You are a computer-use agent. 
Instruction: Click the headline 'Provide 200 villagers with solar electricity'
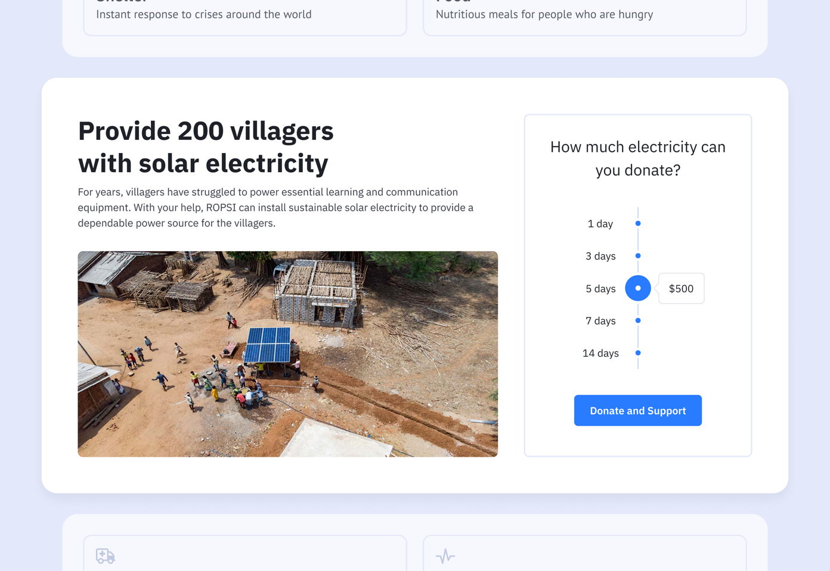coord(206,146)
